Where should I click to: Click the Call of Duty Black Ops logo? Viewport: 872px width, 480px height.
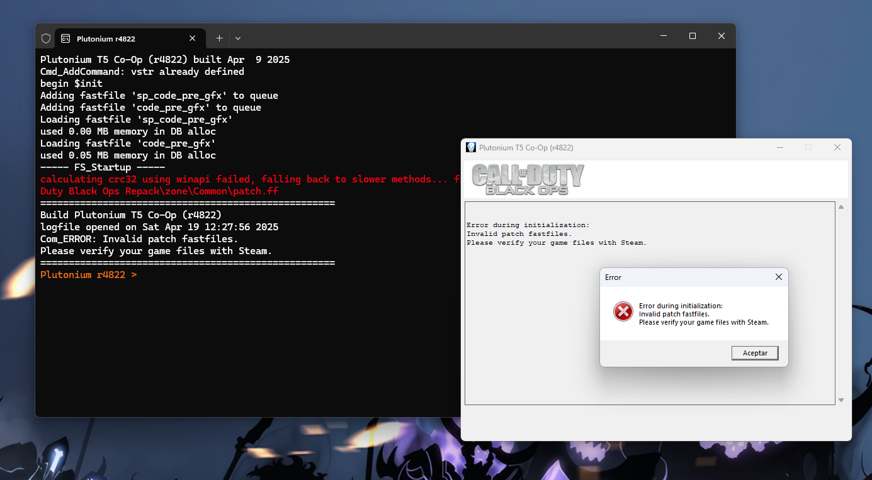click(x=528, y=179)
